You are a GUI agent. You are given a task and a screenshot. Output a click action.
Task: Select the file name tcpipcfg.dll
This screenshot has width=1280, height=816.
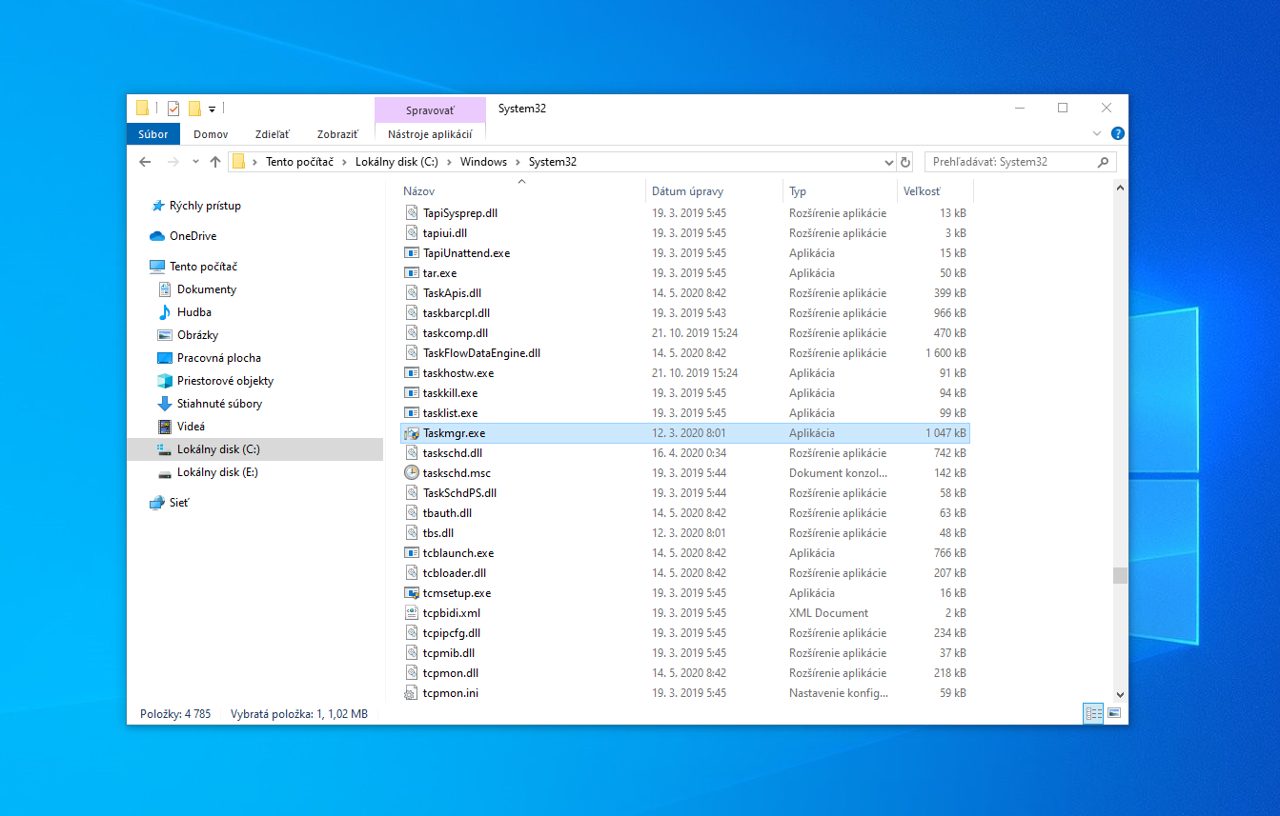tap(452, 633)
